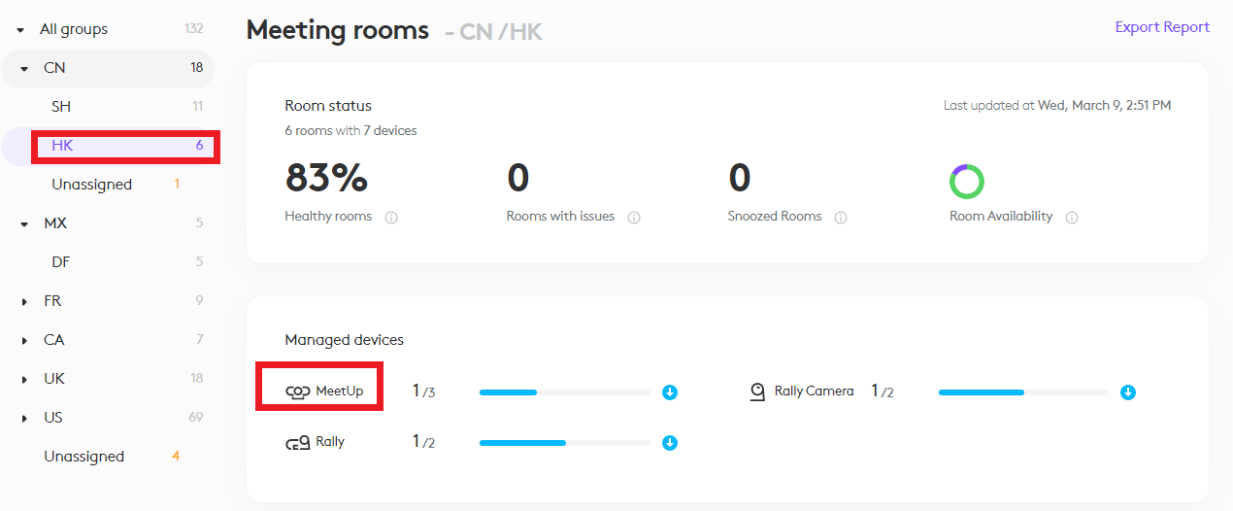This screenshot has width=1233, height=511.
Task: Collapse the All groups tree
Action: coord(20,30)
